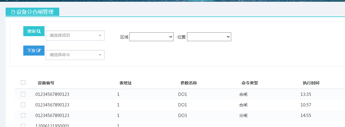Select checkbox for device 12006121950001
345x127 pixels.
pyautogui.click(x=23, y=126)
